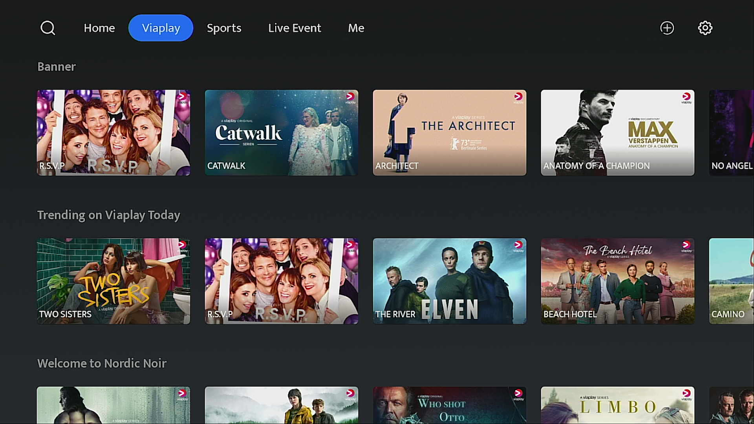Open settings via the gear icon

[705, 28]
